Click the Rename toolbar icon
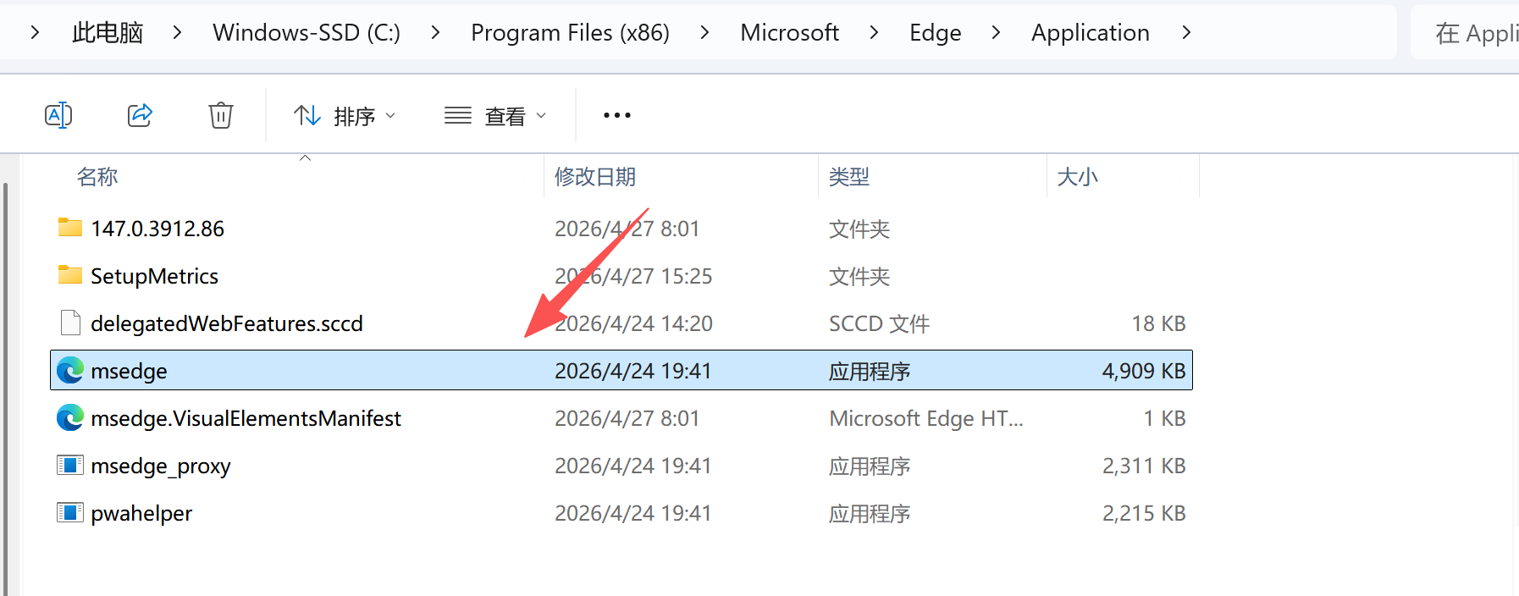1519x596 pixels. 58,115
